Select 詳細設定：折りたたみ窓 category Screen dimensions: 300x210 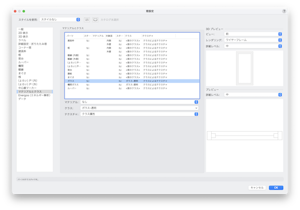34,44
